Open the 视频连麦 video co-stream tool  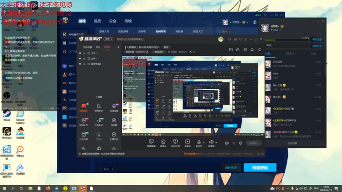point(114,108)
